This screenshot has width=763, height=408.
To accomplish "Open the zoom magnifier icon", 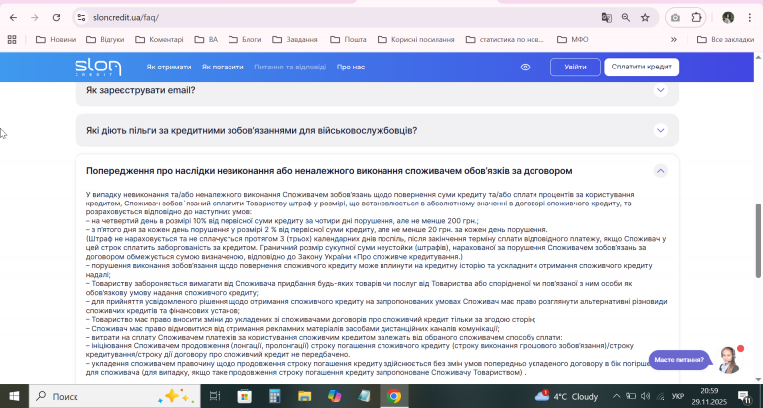I will (626, 18).
